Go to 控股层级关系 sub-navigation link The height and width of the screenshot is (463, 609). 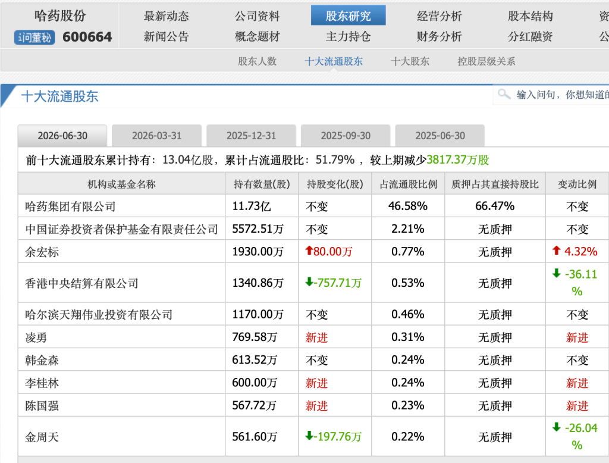pyautogui.click(x=486, y=61)
